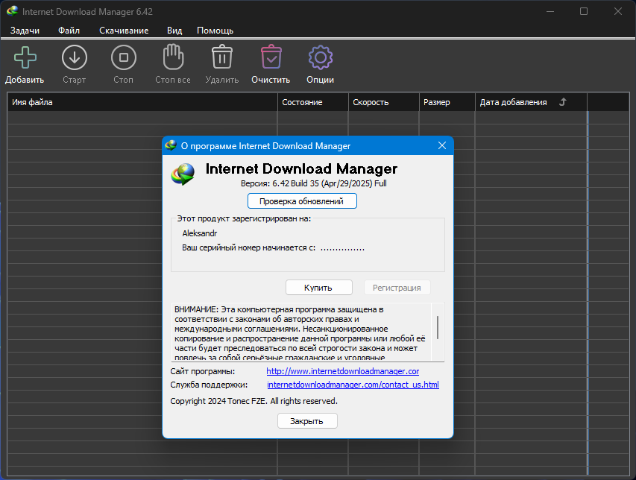636x480 pixels.
Task: Click the masked serial number dots
Action: click(342, 248)
